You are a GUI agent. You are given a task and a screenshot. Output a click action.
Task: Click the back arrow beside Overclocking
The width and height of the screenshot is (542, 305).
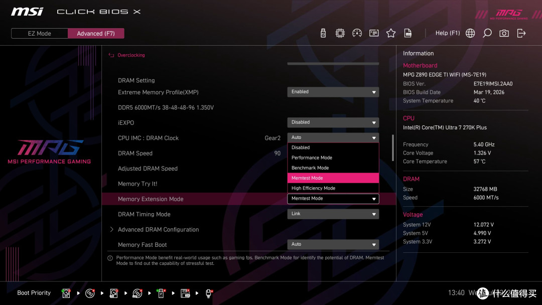[111, 55]
